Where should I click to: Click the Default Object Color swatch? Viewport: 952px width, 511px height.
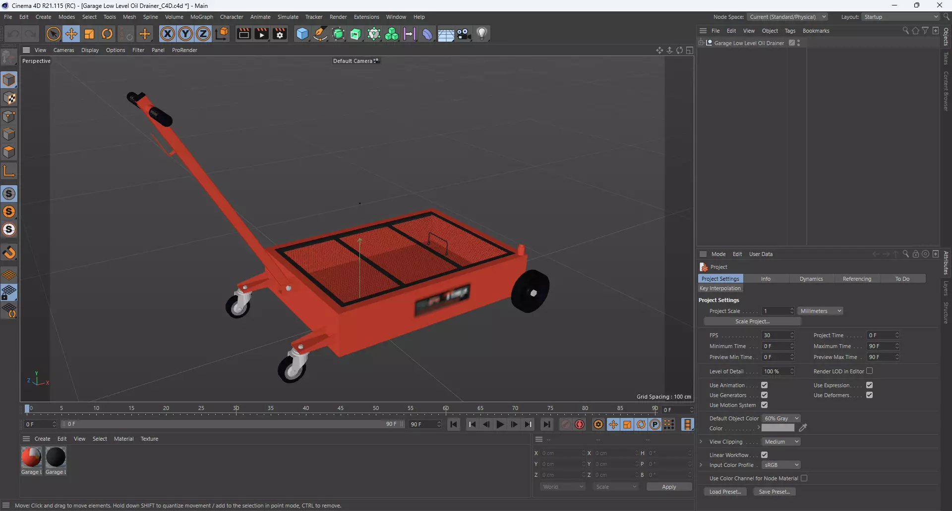(778, 428)
